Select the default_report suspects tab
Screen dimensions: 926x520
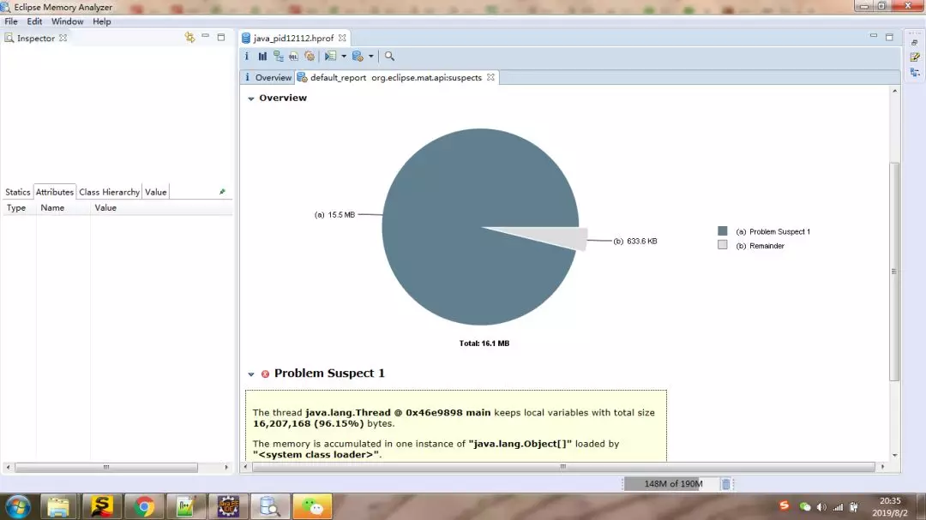tap(395, 77)
